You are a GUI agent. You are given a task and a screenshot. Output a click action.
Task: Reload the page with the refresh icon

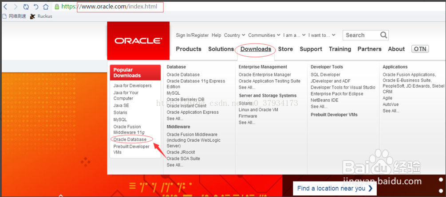point(26,7)
